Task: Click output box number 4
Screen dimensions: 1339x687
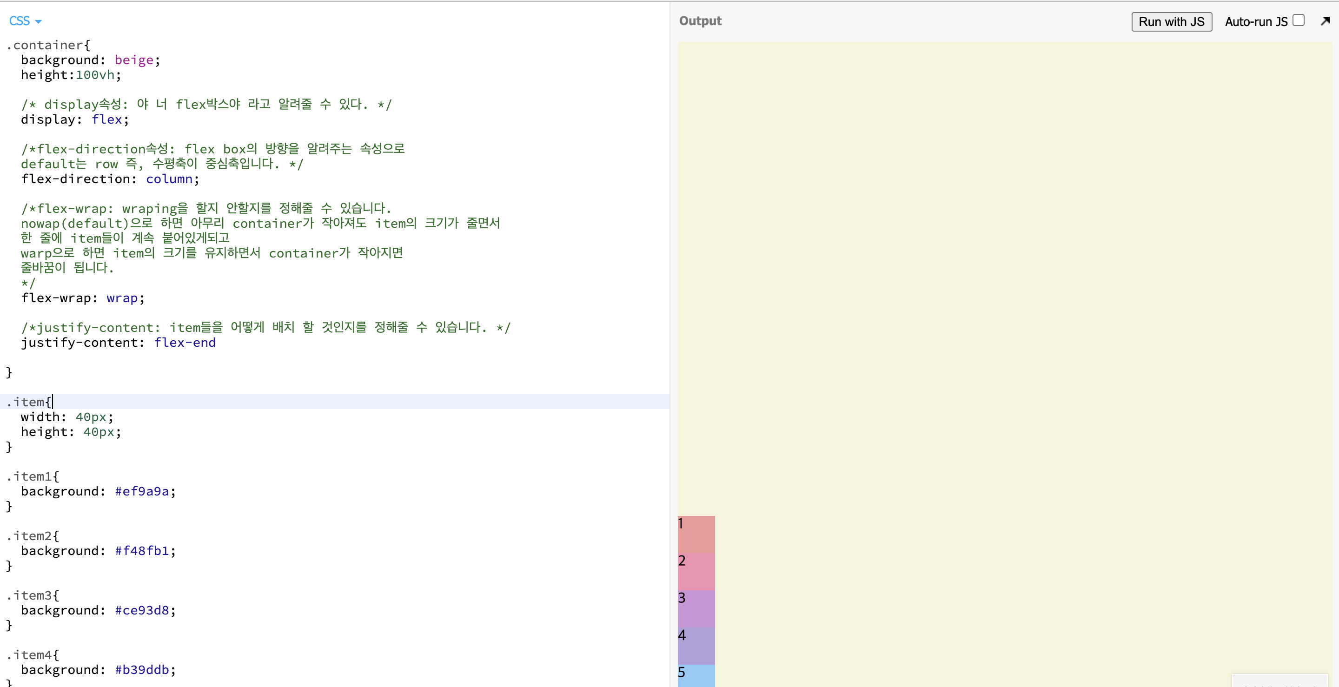Action: pyautogui.click(x=696, y=646)
